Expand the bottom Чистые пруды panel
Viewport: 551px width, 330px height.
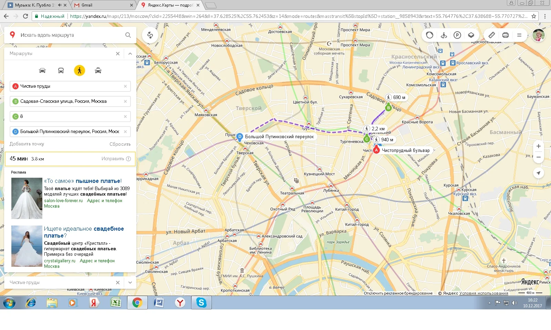pos(130,283)
